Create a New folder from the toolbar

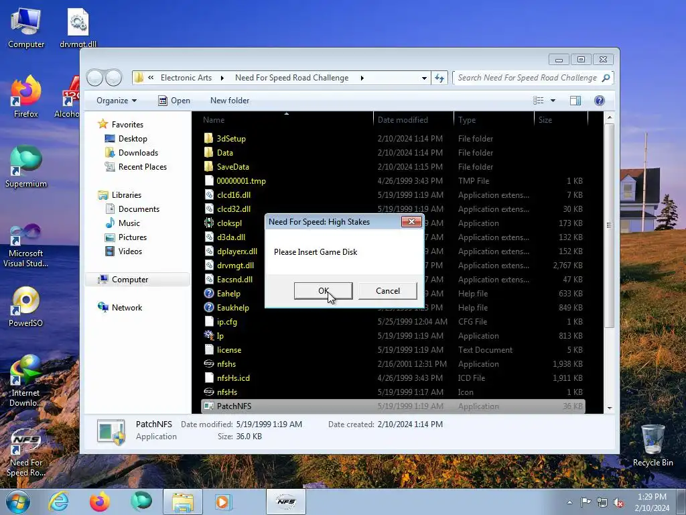tap(230, 101)
